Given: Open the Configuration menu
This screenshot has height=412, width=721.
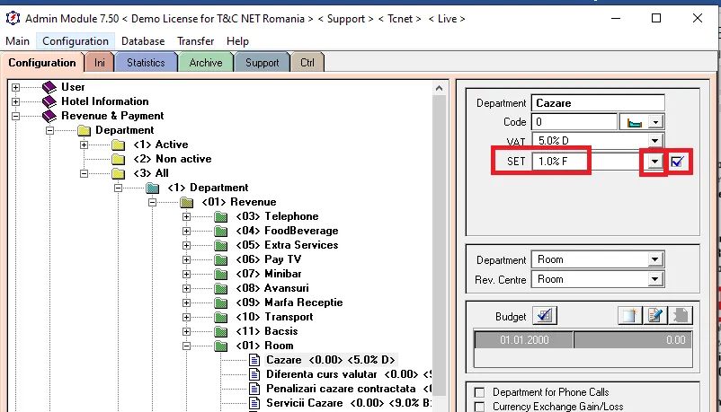Looking at the screenshot, I should pyautogui.click(x=76, y=41).
